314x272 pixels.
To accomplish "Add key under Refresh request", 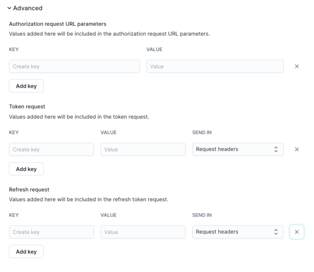I will [26, 252].
